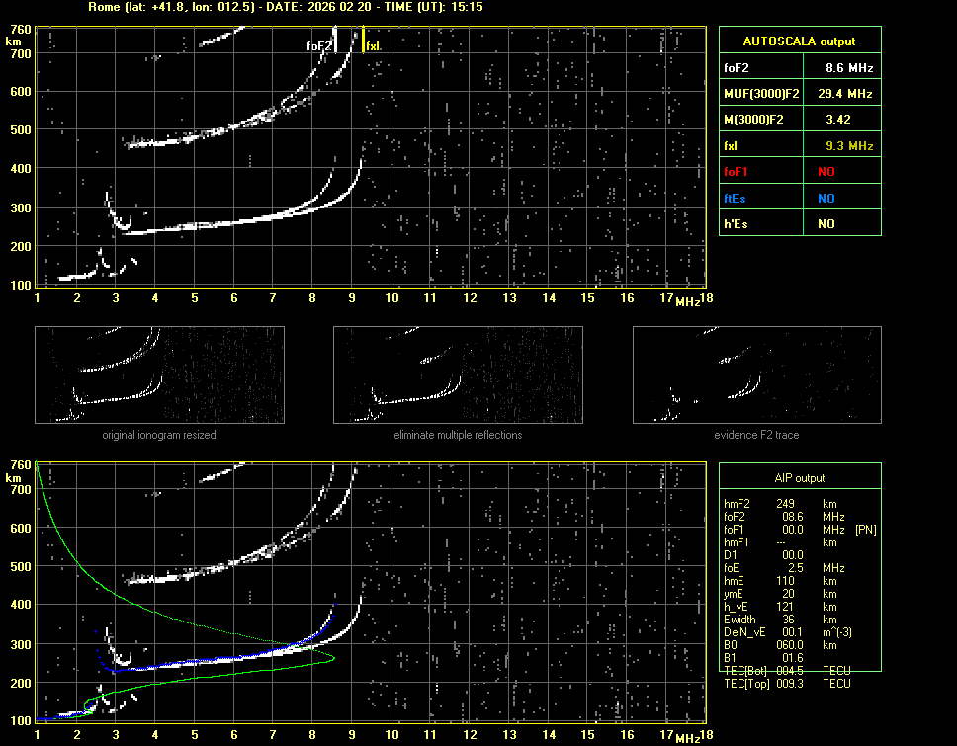Click the h'Es row label
957x746 pixels.
[735, 224]
